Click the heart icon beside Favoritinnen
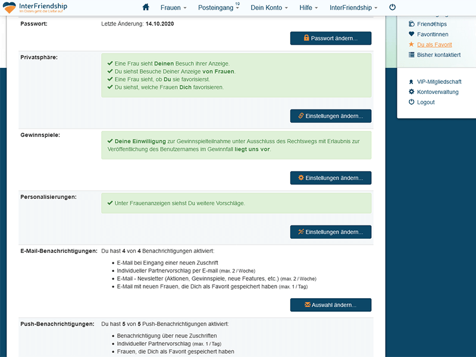Viewport: 476px width, 357px height. coord(411,35)
